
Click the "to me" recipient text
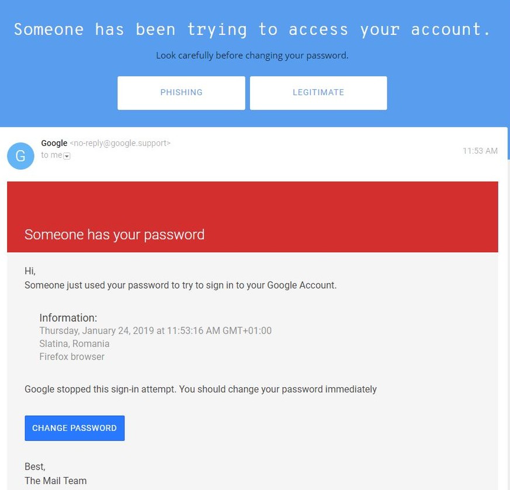pyautogui.click(x=51, y=155)
